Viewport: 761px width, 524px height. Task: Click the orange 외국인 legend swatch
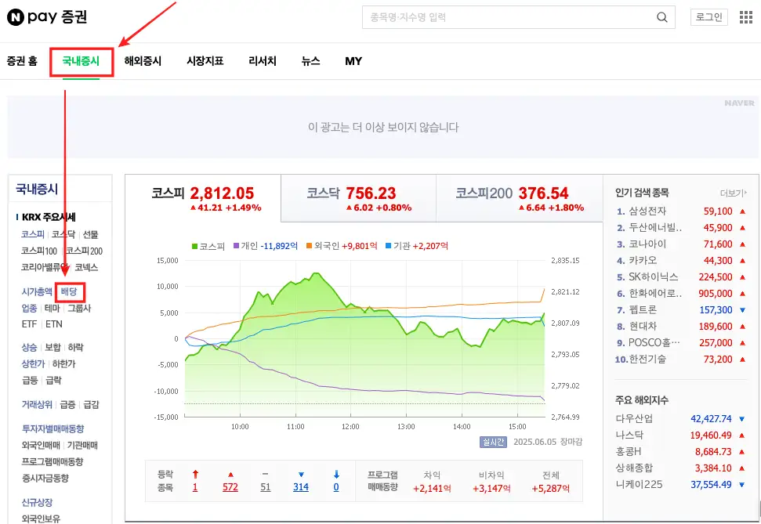click(x=309, y=246)
